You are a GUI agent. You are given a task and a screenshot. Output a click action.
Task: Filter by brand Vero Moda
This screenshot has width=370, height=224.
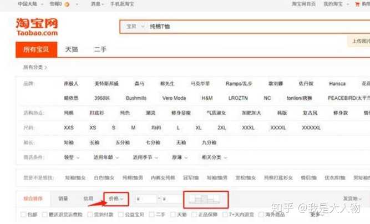[x=174, y=98]
